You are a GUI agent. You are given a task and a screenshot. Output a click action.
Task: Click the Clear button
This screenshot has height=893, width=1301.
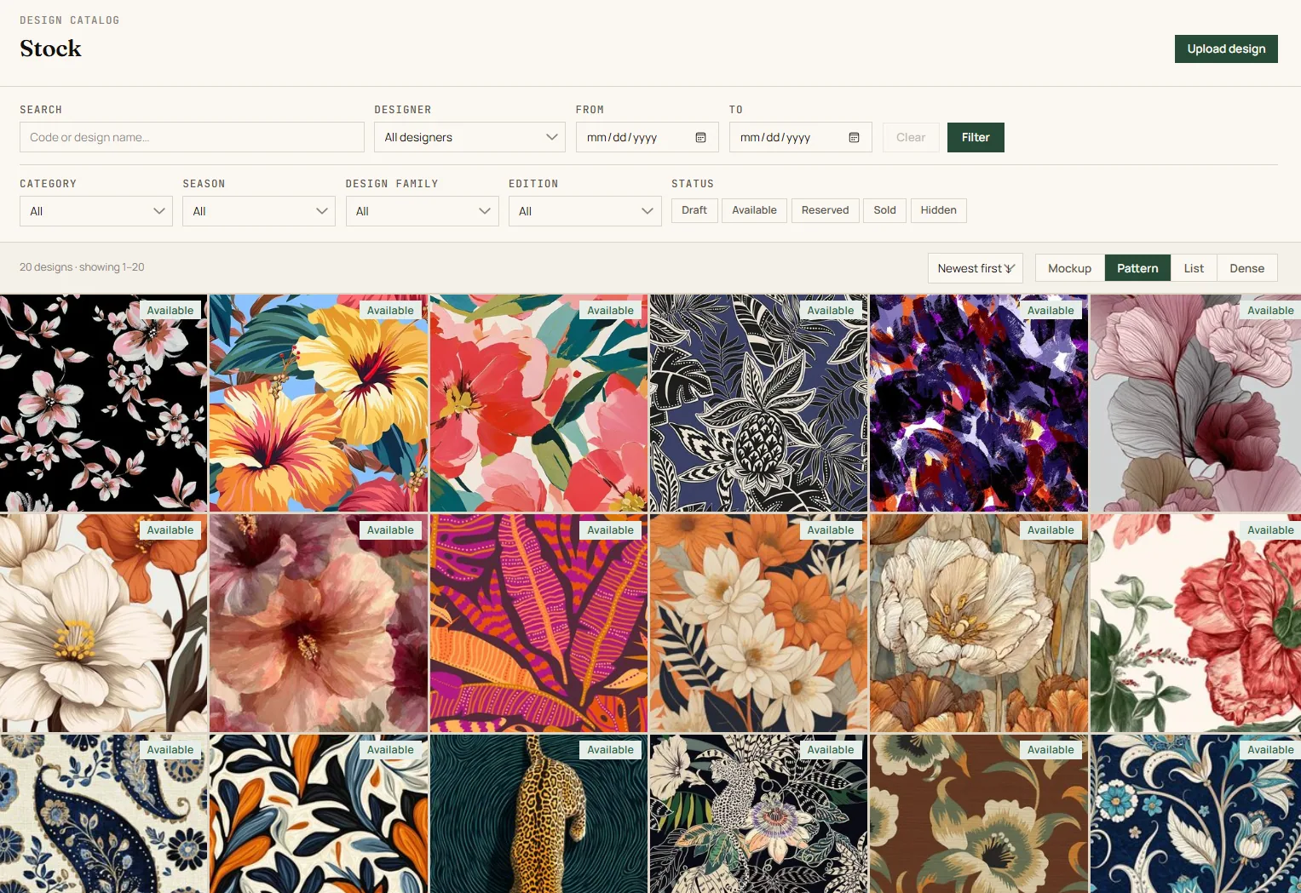pos(911,137)
